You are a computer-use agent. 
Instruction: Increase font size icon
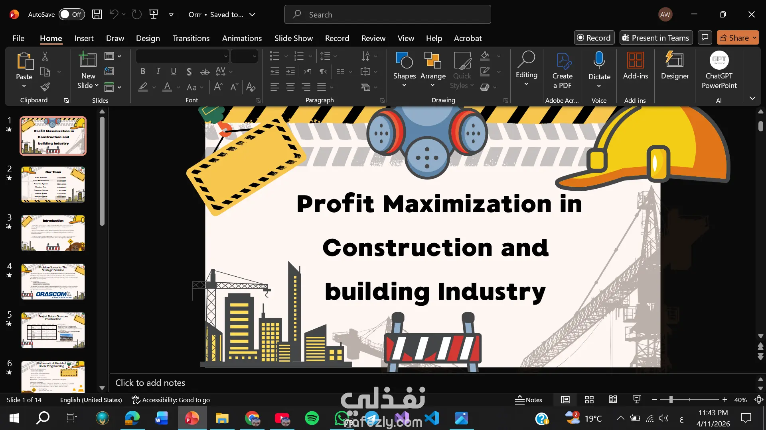click(x=218, y=87)
